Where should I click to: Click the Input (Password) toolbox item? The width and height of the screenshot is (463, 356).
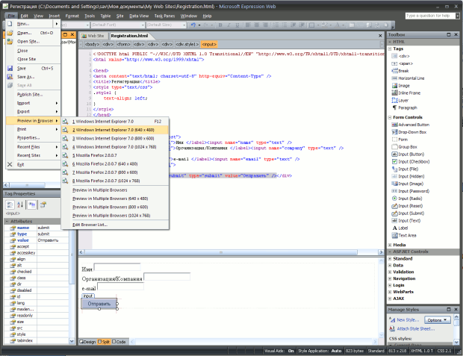click(x=414, y=192)
